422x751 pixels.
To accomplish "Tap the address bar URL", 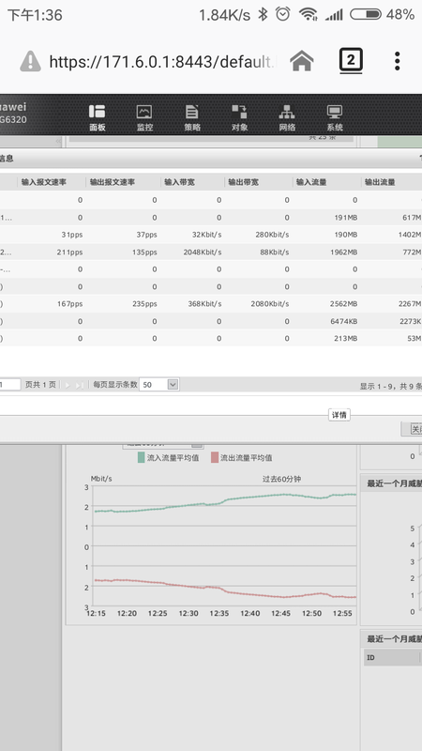I will click(x=163, y=61).
